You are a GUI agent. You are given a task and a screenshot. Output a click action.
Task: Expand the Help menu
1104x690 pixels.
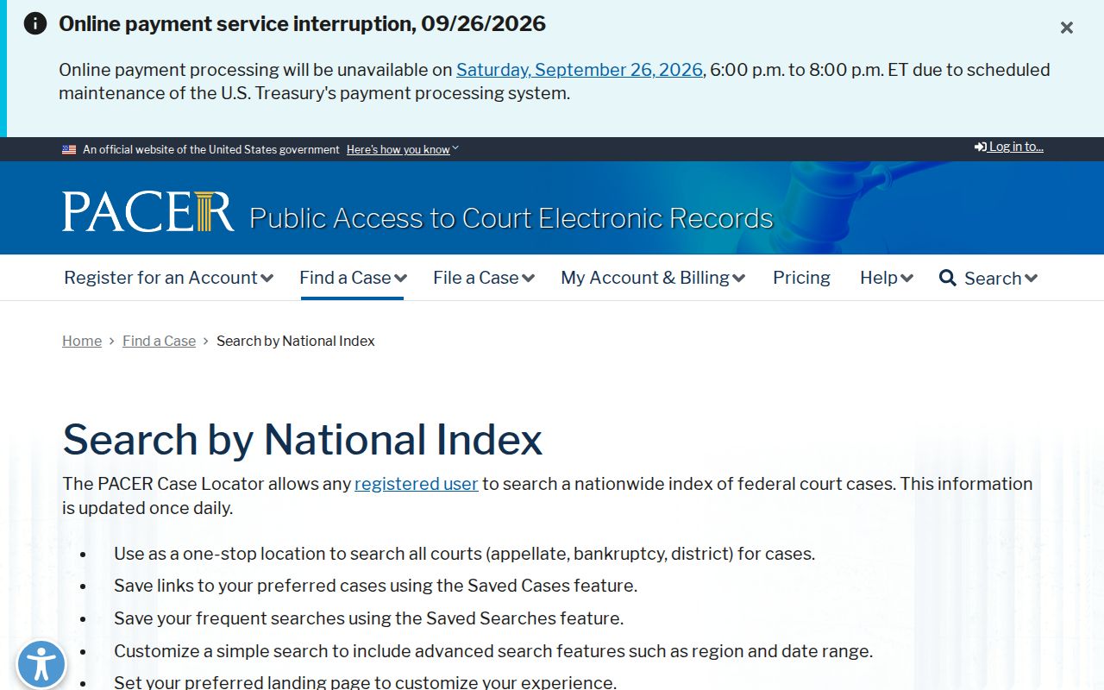pyautogui.click(x=886, y=278)
